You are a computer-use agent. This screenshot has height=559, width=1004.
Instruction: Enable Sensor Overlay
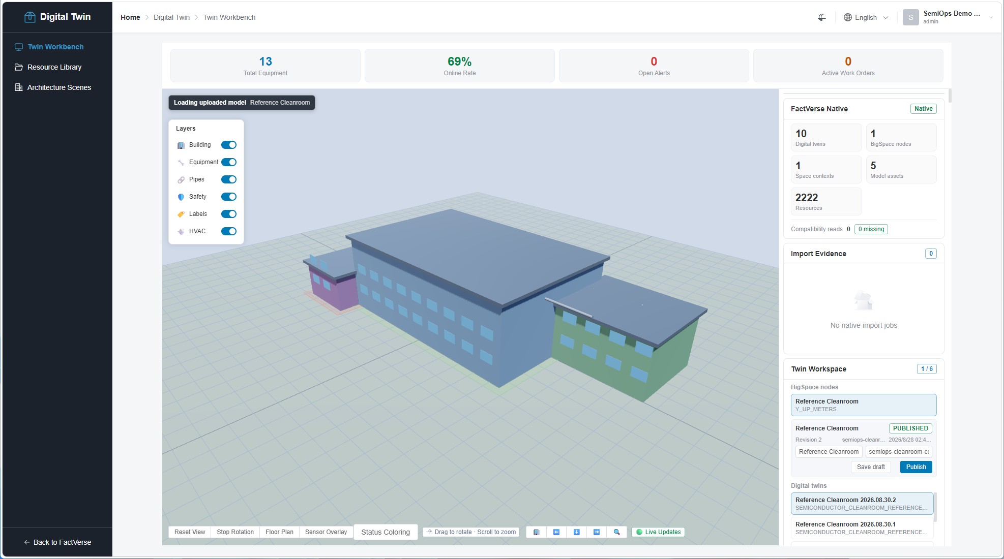[x=326, y=532]
